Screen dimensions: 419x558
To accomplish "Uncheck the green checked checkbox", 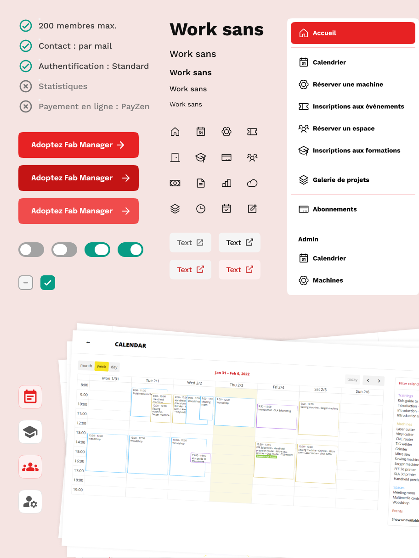I will pos(48,283).
